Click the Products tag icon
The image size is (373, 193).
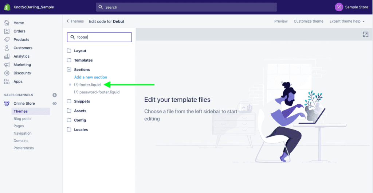7,39
